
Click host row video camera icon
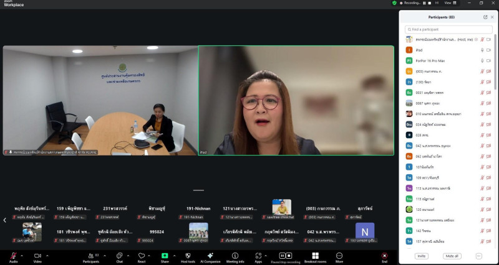click(x=489, y=40)
